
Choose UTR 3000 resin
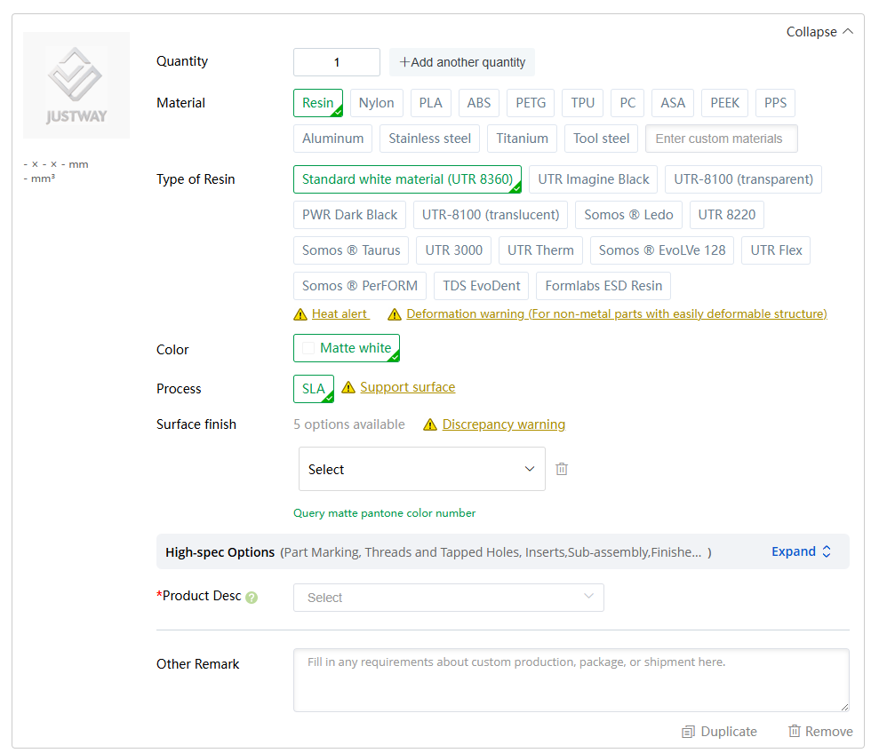pos(453,250)
